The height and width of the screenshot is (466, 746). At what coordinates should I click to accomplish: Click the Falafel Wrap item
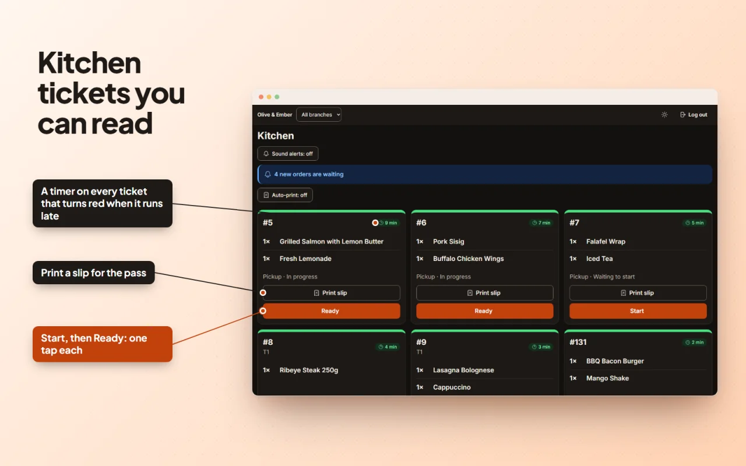606,242
